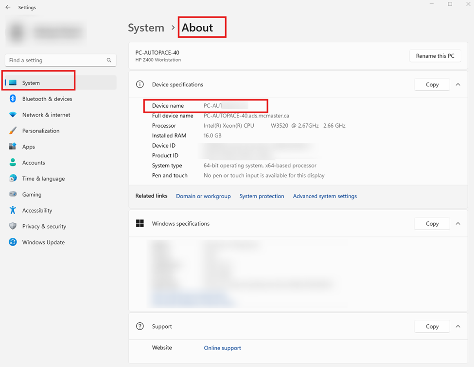This screenshot has width=474, height=367.
Task: Open Time & language clock icon
Action: pyautogui.click(x=13, y=179)
